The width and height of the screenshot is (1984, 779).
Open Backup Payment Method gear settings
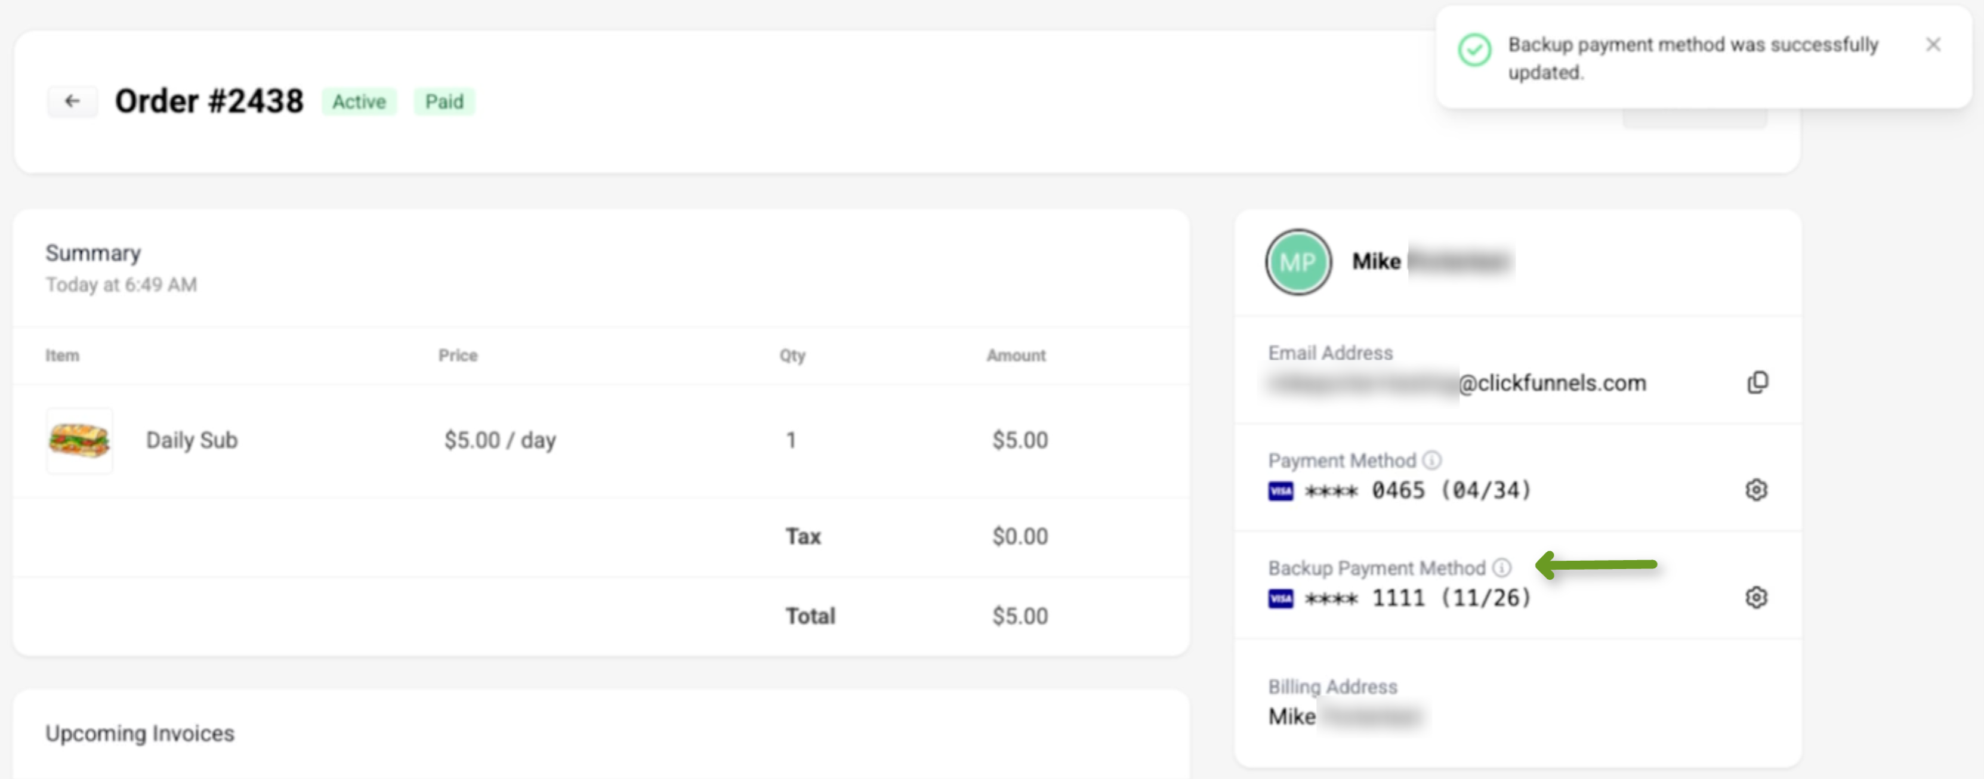(1756, 597)
